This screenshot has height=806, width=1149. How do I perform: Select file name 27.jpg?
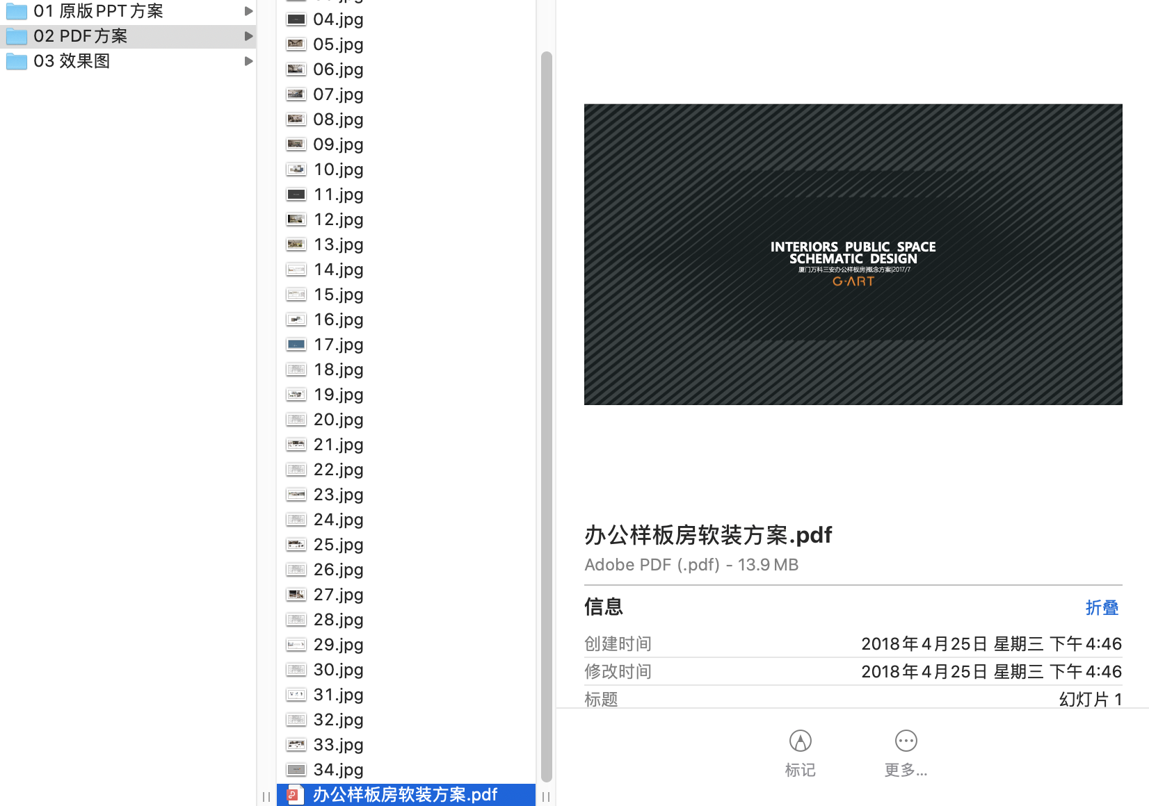[339, 595]
